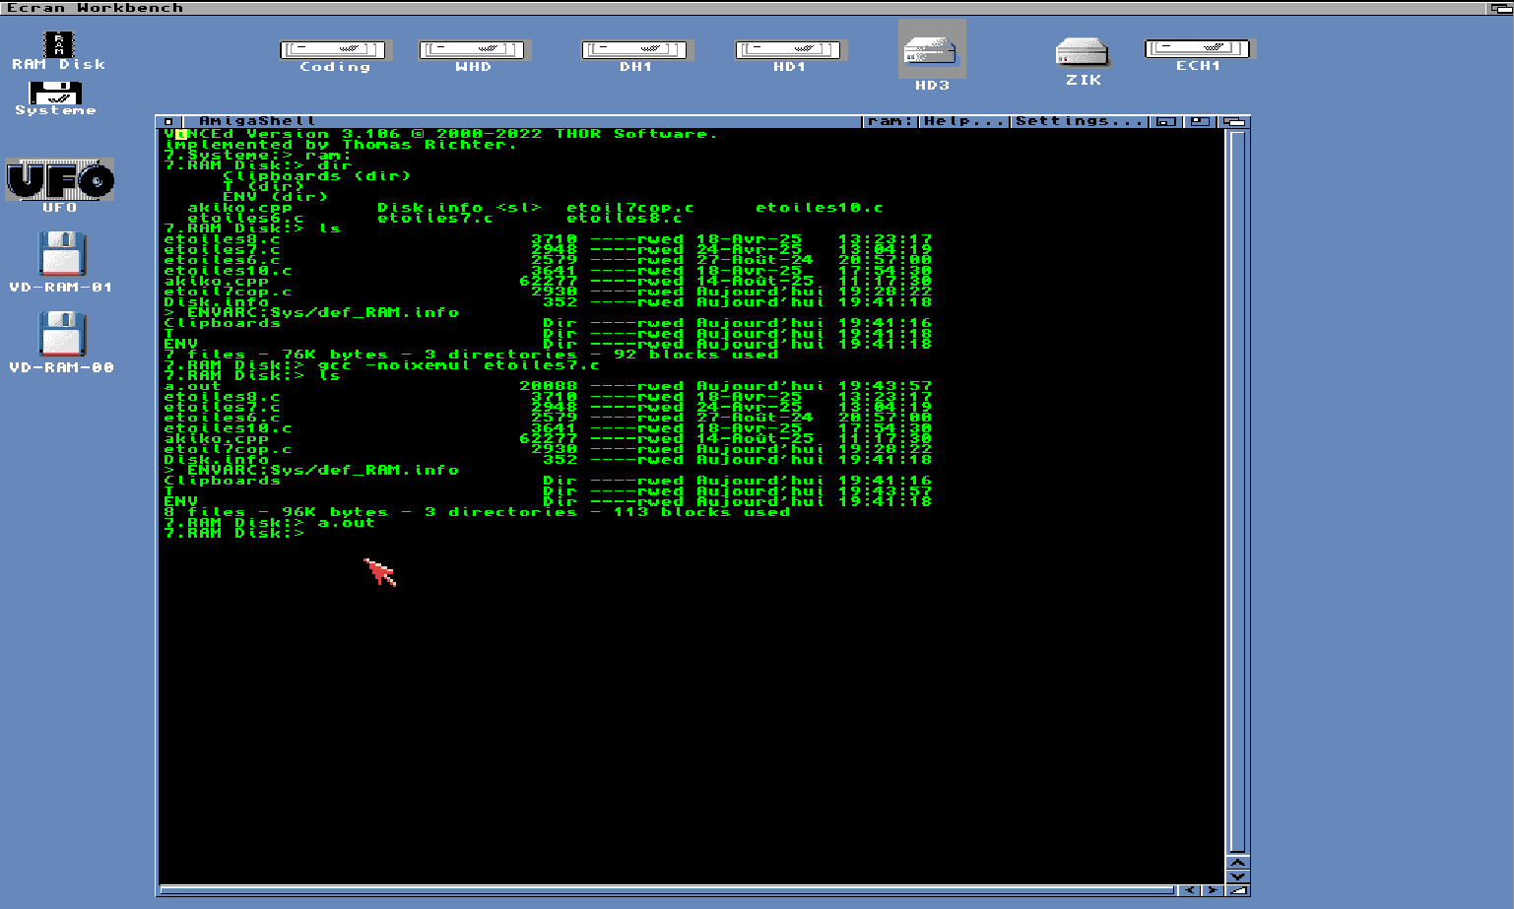Select the WHD drive icon
Screen dimensions: 1514x909
click(475, 56)
